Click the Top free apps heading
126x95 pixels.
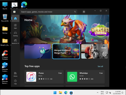[x=32, y=66]
